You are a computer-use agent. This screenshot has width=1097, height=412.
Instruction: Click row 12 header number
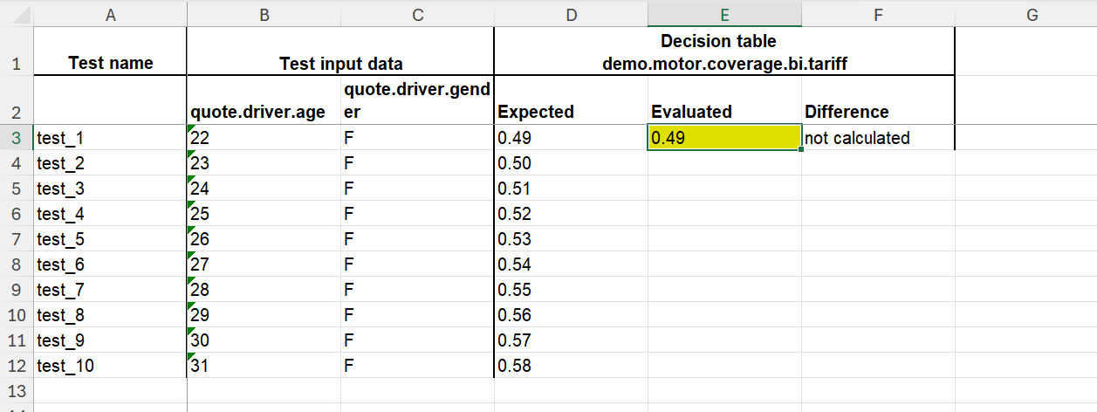click(x=17, y=366)
